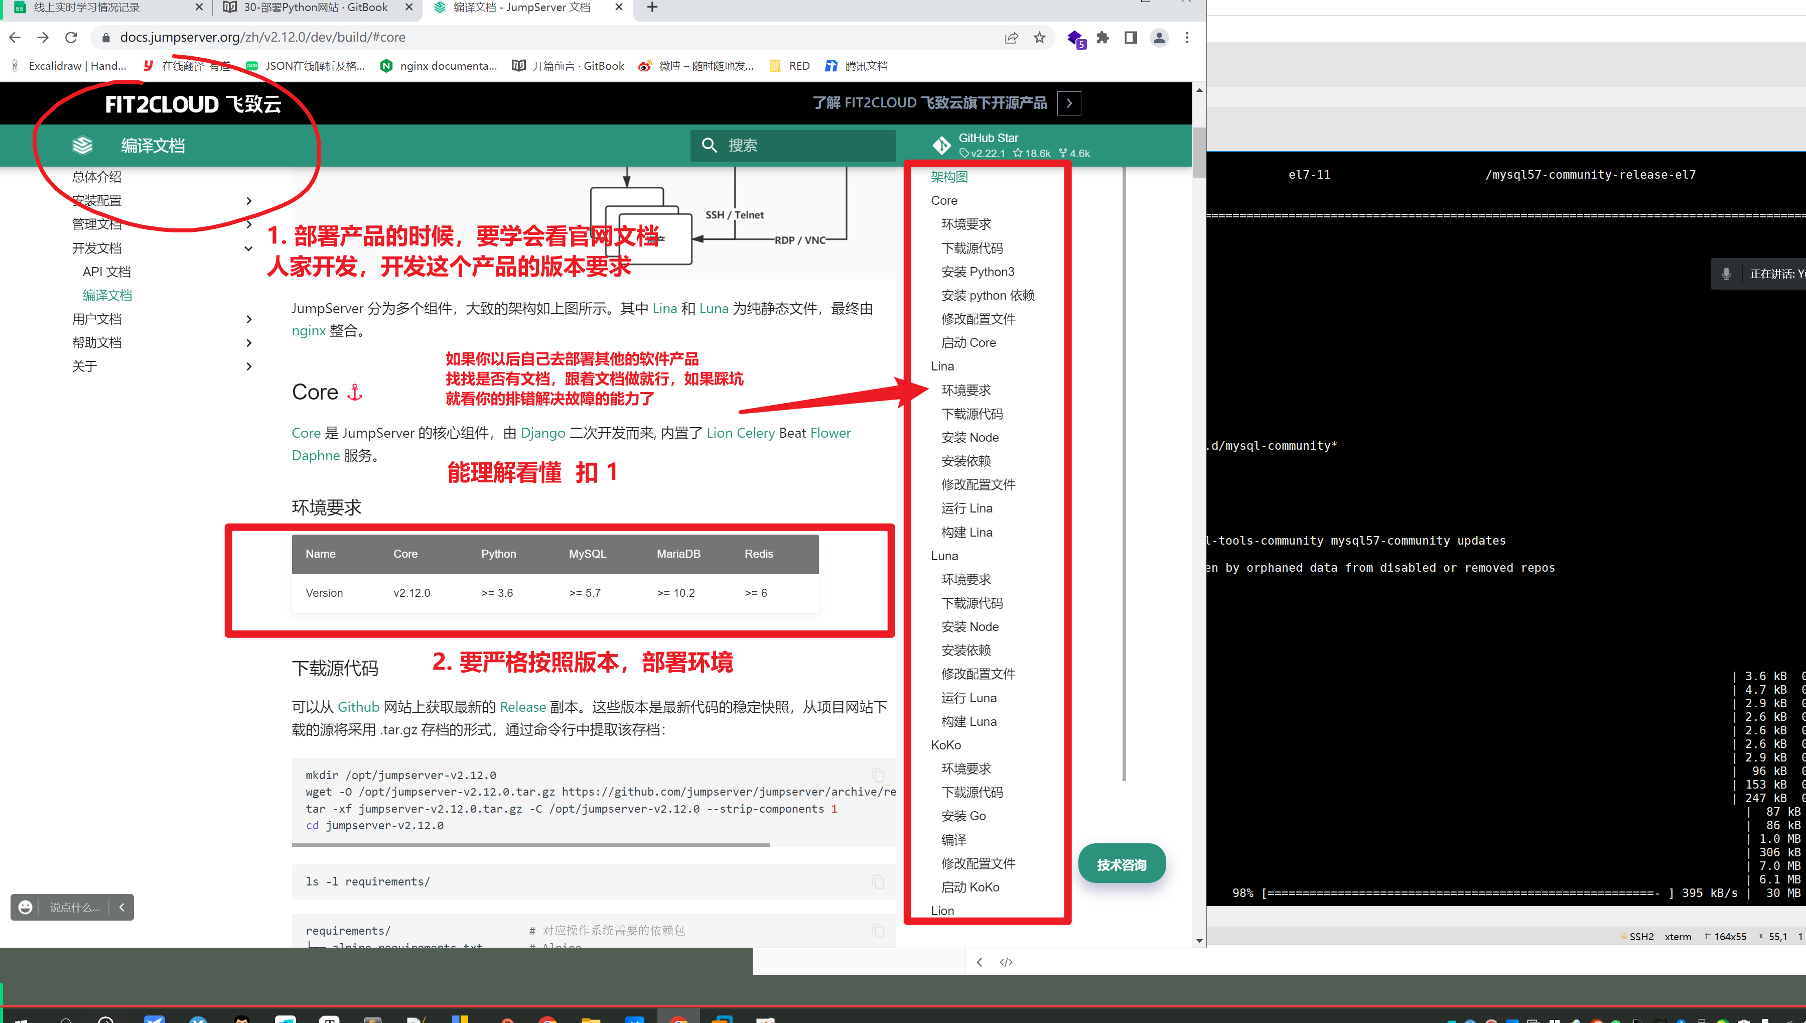Open the 腾讯文档 bookmark
This screenshot has width=1806, height=1023.
[856, 66]
